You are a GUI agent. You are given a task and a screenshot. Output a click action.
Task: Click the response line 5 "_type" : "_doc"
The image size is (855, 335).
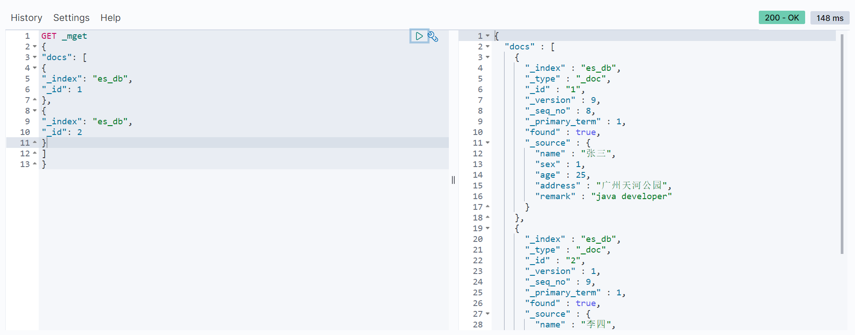coord(568,79)
